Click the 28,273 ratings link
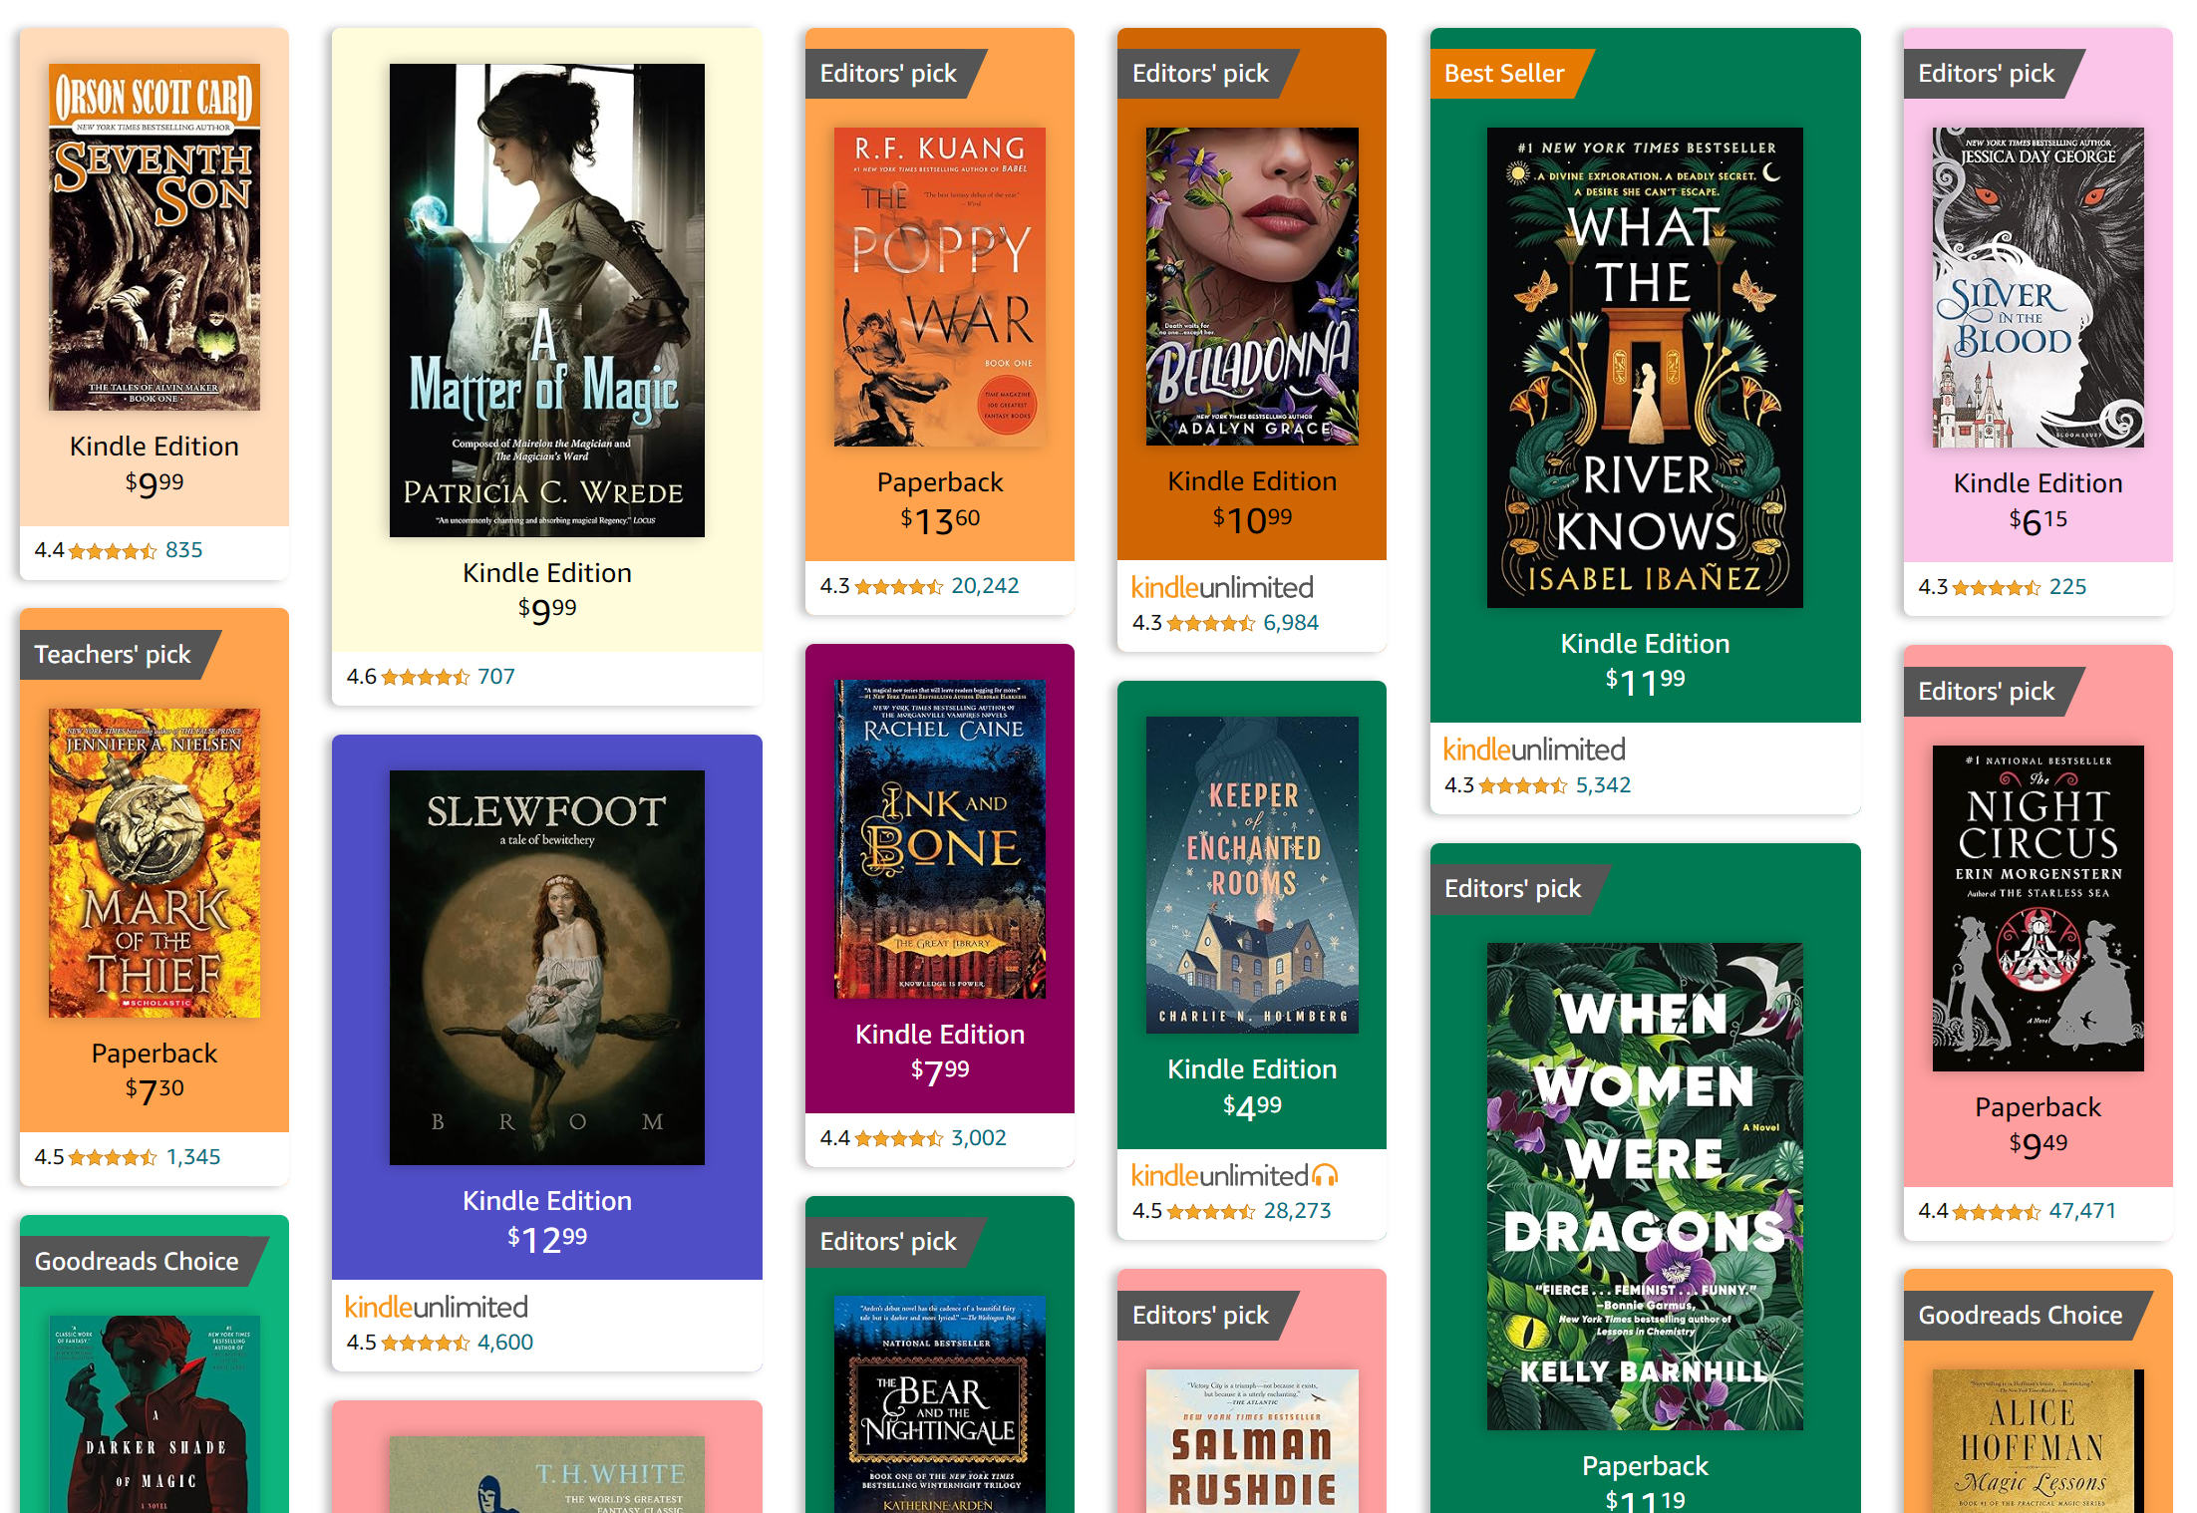The width and height of the screenshot is (2197, 1513). (x=1297, y=1211)
